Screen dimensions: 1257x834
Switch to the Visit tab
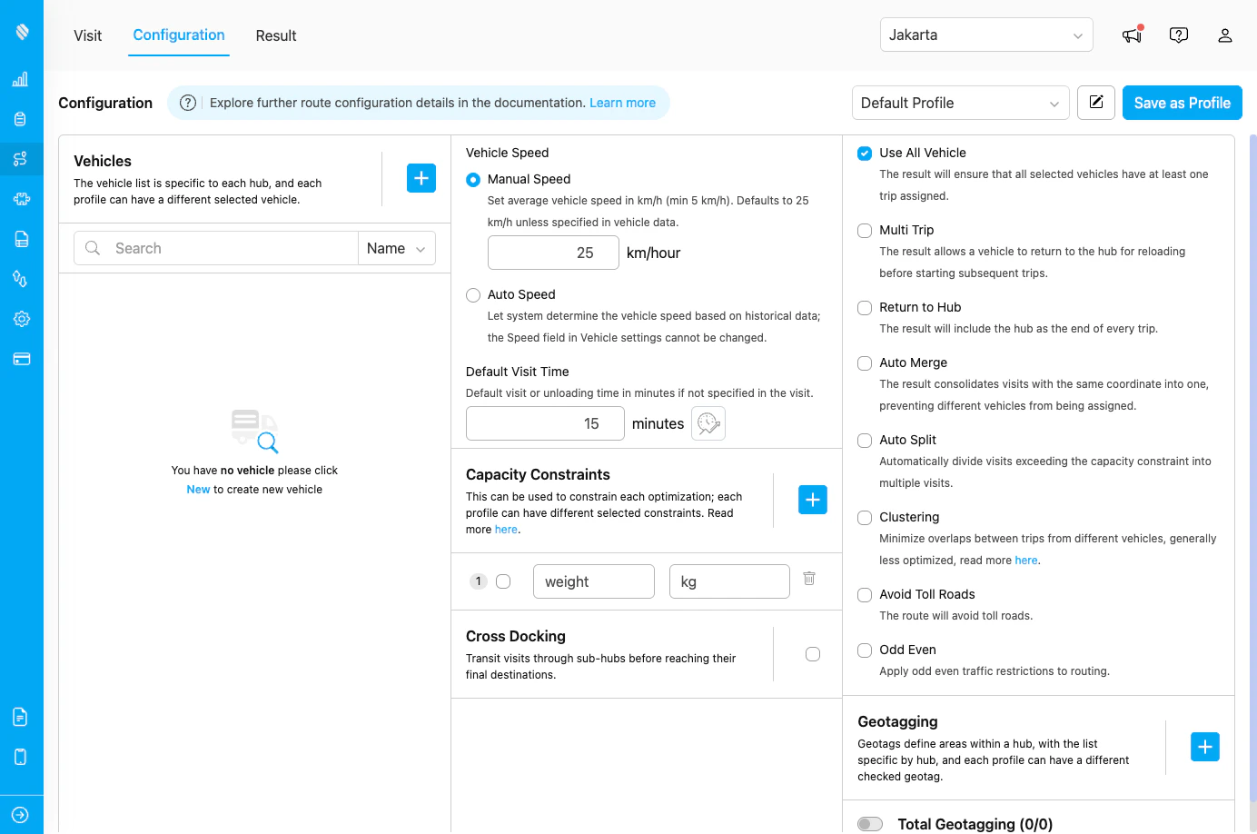(x=88, y=35)
